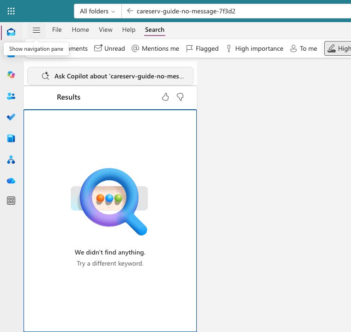Image resolution: width=351 pixels, height=332 pixels.
Task: Open the Help tab
Action: [129, 30]
